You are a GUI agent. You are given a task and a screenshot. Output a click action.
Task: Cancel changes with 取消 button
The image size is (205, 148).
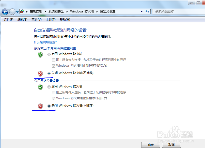[171, 145]
